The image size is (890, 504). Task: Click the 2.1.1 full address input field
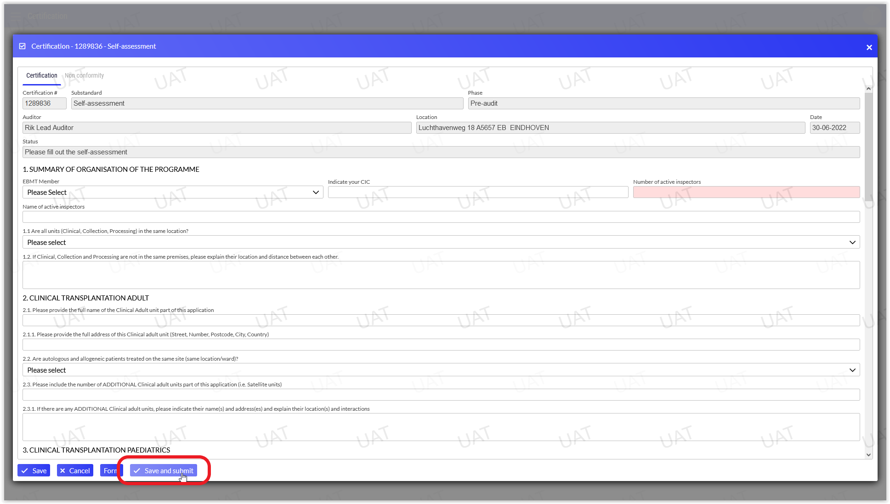[441, 345]
